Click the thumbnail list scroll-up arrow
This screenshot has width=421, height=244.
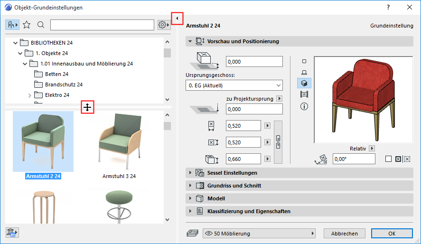pos(167,115)
